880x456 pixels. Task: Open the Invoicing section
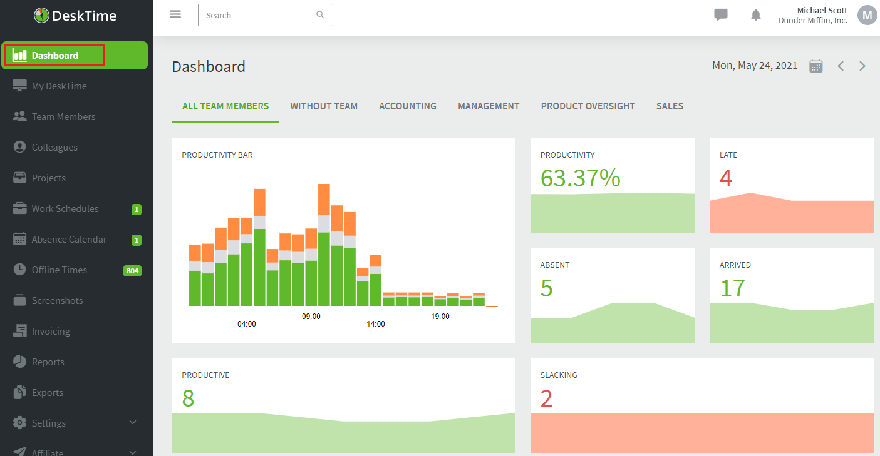point(51,331)
